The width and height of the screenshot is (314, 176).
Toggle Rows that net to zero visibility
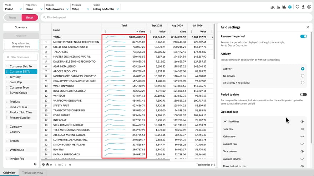pyautogui.click(x=302, y=166)
